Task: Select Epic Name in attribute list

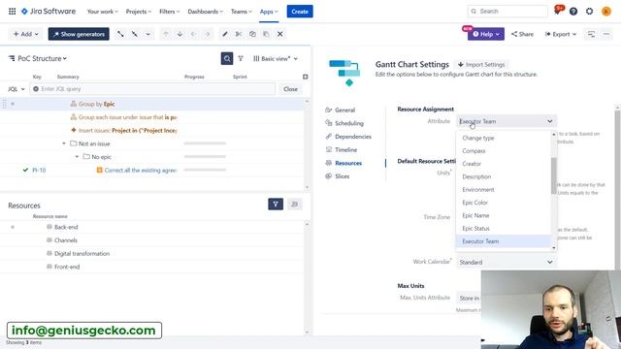Action: pos(503,215)
